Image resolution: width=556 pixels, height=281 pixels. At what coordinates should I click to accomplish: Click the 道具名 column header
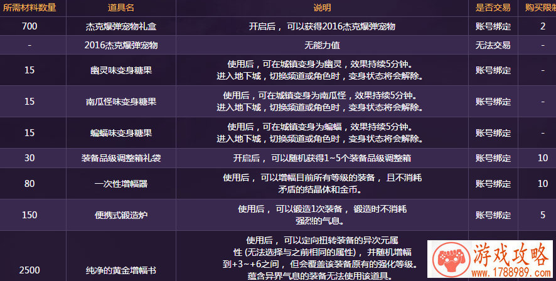[121, 8]
